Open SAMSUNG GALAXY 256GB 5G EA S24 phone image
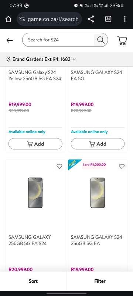The height and width of the screenshot is (296, 133). point(35,193)
